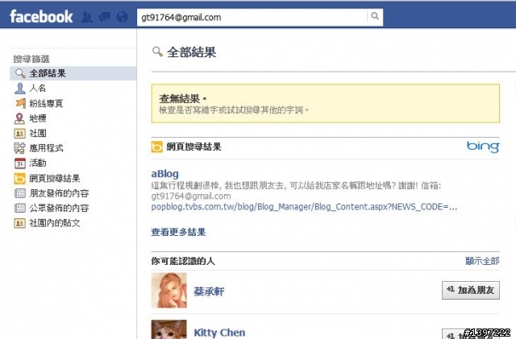Image resolution: width=516 pixels, height=339 pixels.
Task: Open friend requests icon in header
Action: [x=87, y=17]
